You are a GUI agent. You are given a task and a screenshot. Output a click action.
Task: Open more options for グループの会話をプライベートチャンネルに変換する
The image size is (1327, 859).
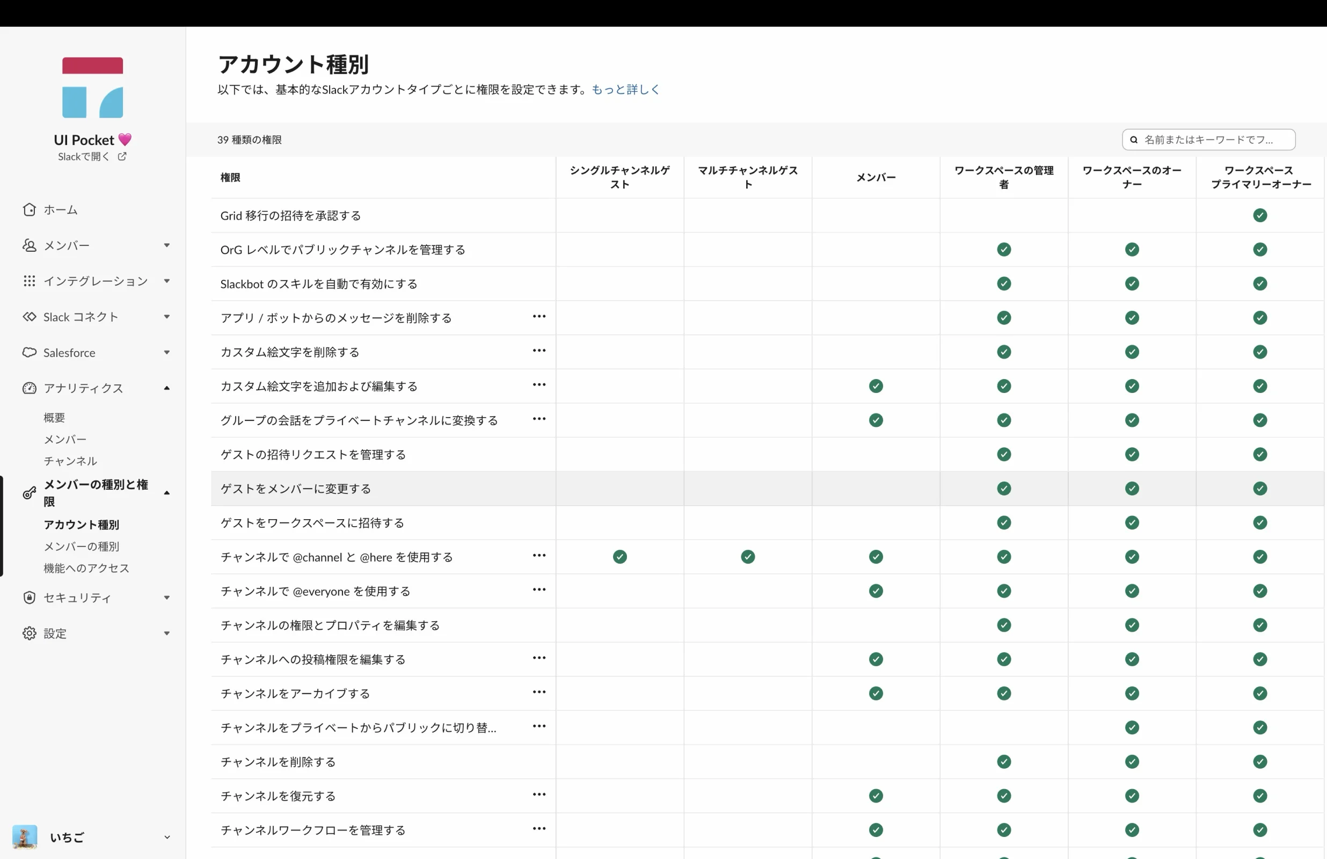click(539, 419)
